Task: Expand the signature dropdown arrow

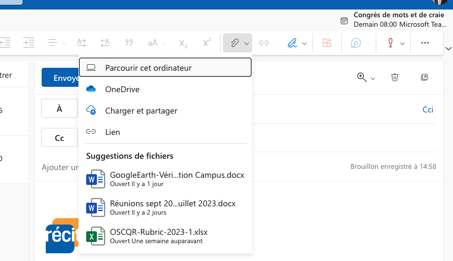Action: (x=304, y=43)
